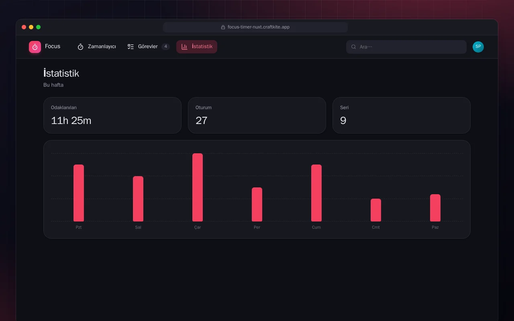Click the Pzt bar in chart
Screen dimensions: 514x321
coord(79,193)
